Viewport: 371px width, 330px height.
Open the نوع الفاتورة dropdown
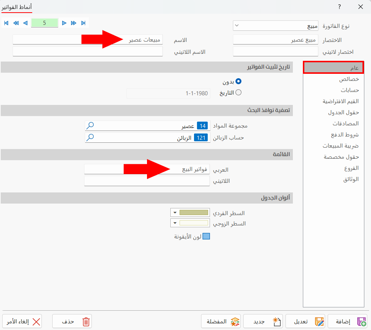(x=235, y=26)
